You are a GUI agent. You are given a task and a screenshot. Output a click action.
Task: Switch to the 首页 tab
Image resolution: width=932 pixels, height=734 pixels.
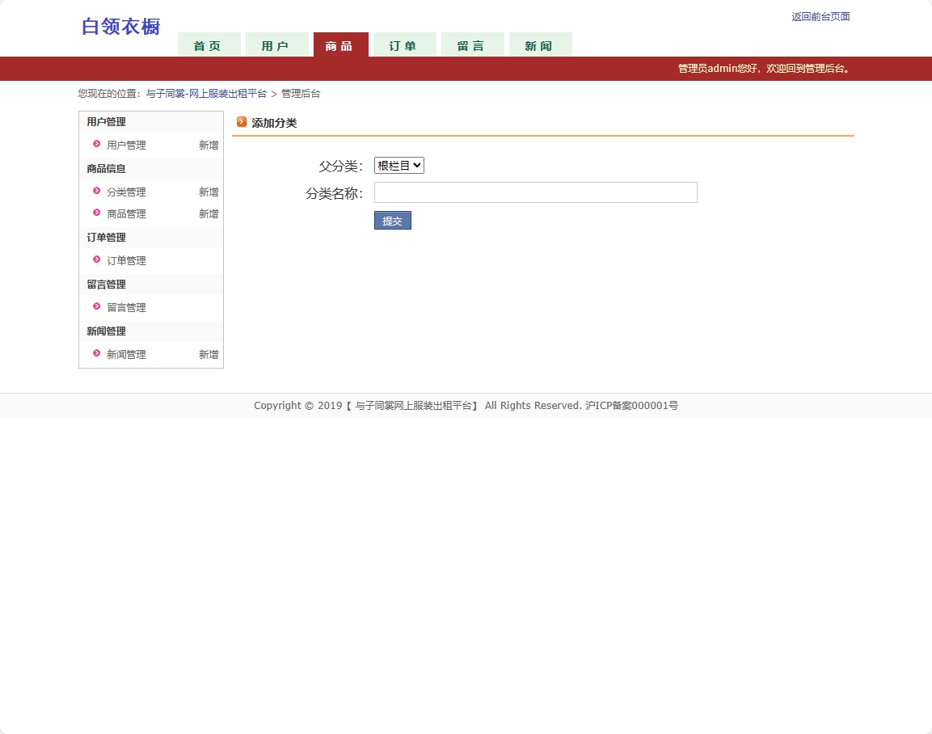click(x=209, y=46)
